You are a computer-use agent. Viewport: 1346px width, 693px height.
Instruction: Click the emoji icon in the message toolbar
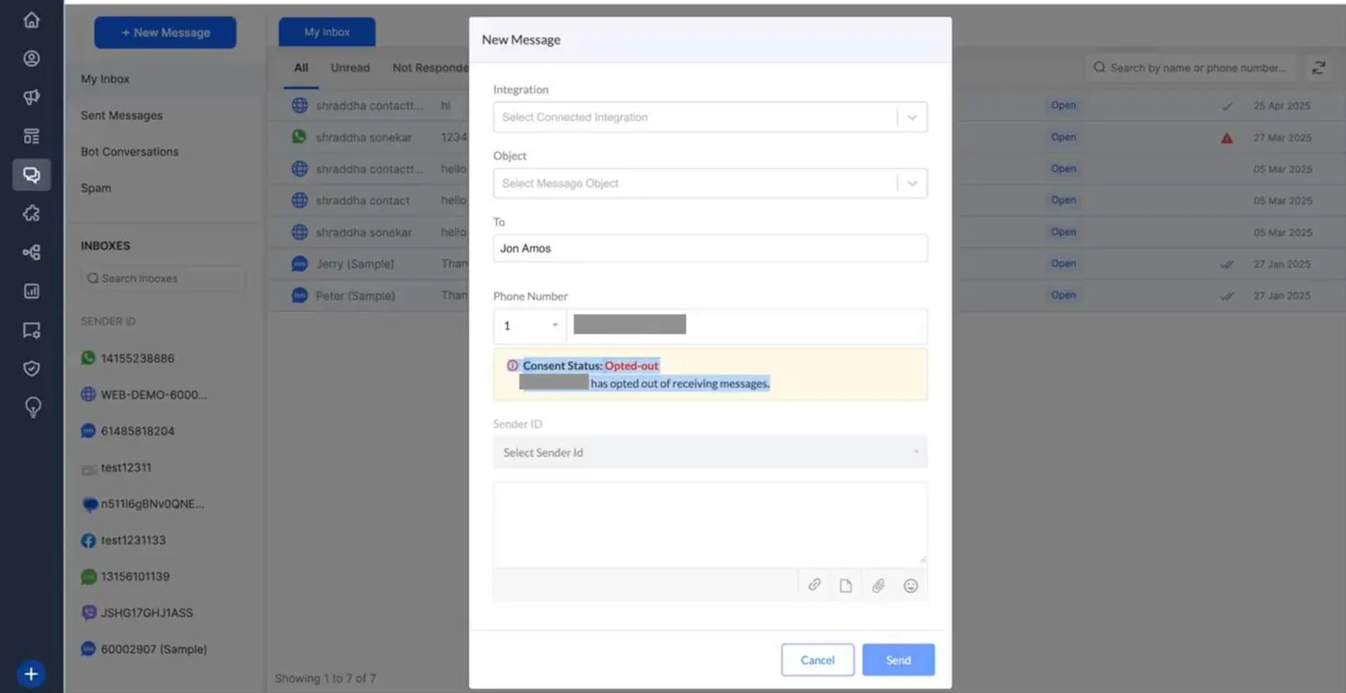pyautogui.click(x=910, y=586)
